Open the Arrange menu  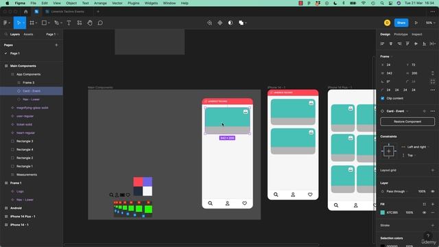100,3
